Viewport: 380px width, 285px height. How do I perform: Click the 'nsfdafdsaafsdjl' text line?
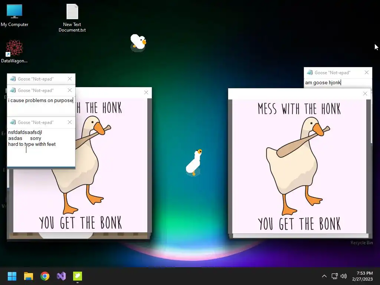[25, 132]
